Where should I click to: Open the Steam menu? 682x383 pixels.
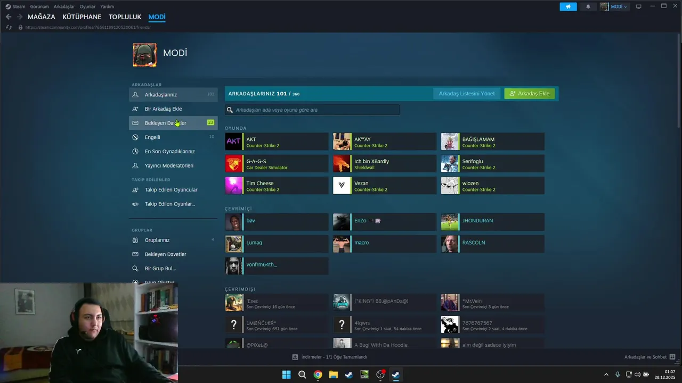tap(15, 6)
